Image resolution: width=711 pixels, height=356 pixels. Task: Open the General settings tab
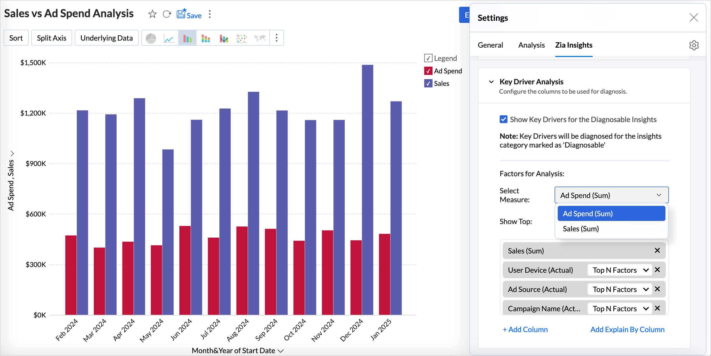click(x=490, y=45)
